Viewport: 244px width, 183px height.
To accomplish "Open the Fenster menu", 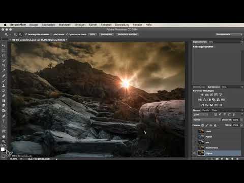I will (x=137, y=25).
